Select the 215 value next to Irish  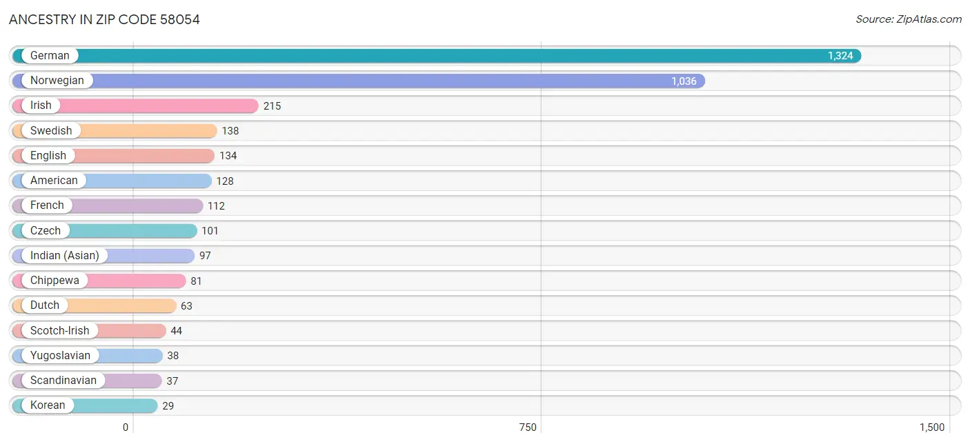272,106
